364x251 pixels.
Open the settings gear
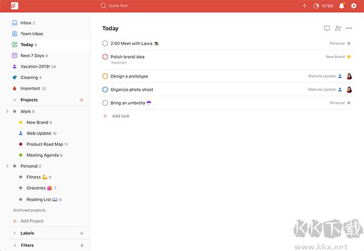coord(354,6)
